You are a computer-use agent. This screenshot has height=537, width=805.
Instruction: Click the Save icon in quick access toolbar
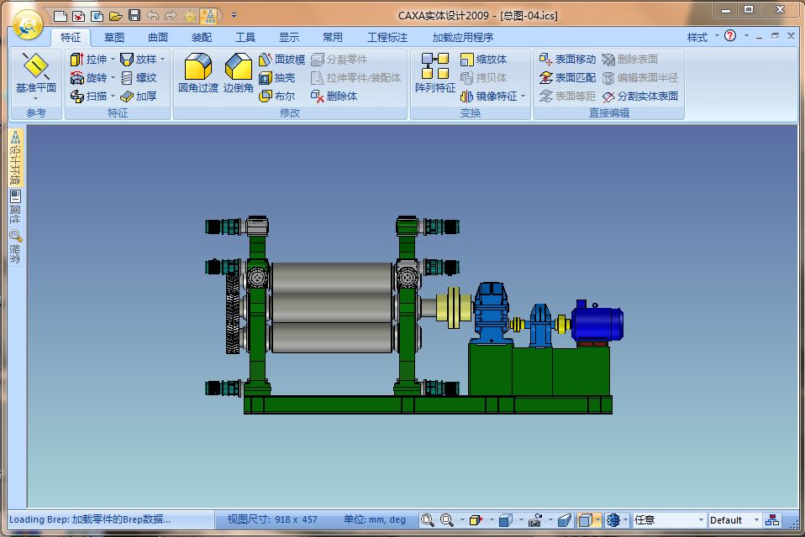(x=134, y=16)
